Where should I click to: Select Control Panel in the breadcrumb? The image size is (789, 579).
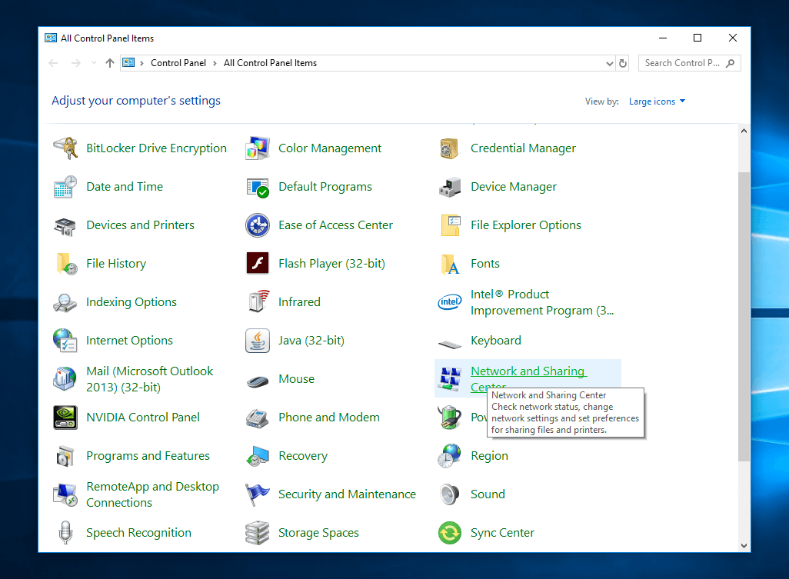click(178, 63)
